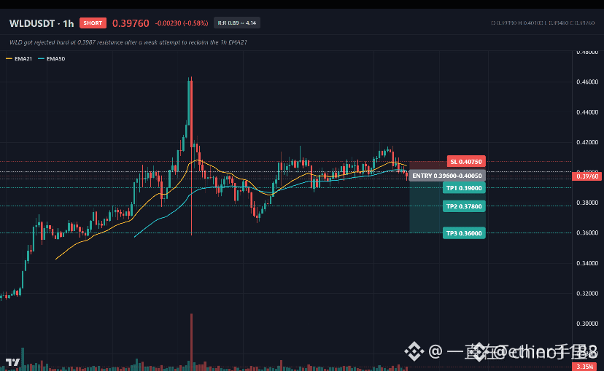
Task: Click the R:R 0.89 ~ 4.14 badge
Action: (x=237, y=23)
